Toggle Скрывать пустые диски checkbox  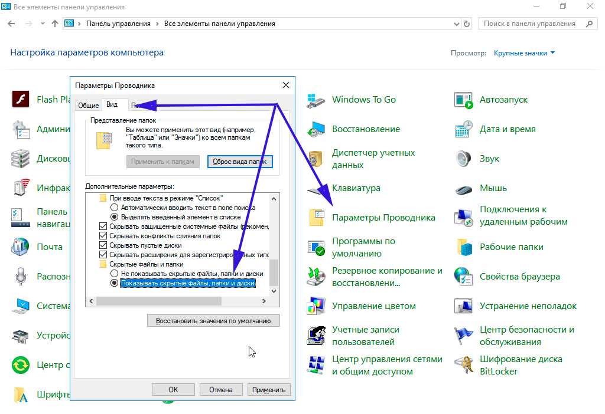pos(103,245)
